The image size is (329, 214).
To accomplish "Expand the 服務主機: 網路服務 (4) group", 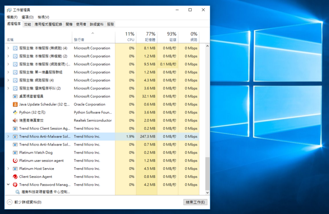I will click(x=8, y=80).
